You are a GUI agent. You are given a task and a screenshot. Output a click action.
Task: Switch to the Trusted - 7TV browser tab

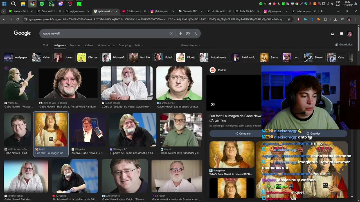[190, 11]
